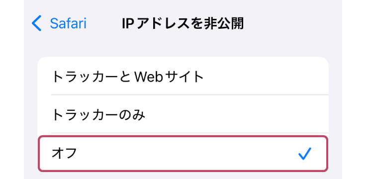The width and height of the screenshot is (373, 179).
Task: Click the divider between the first two options
Action: (x=189, y=95)
